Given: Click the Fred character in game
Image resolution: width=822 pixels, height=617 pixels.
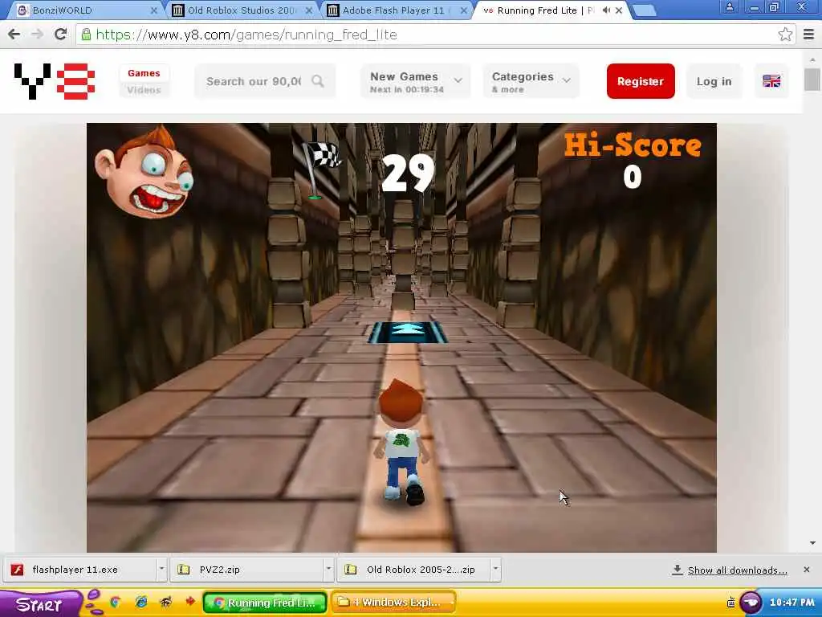Looking at the screenshot, I should [401, 443].
